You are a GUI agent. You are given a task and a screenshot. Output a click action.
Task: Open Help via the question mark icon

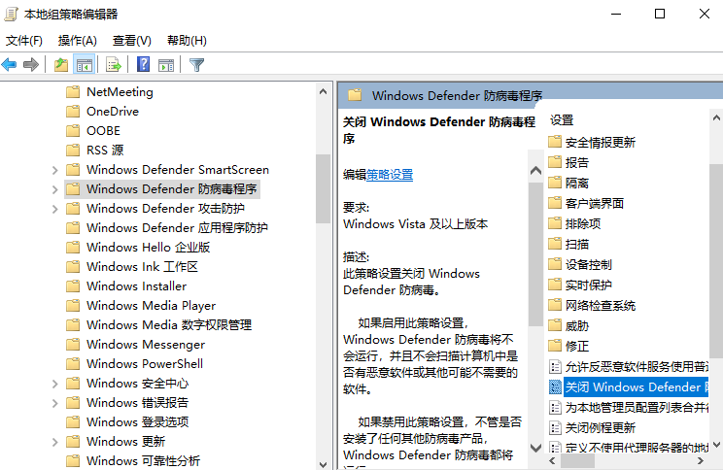click(x=143, y=65)
